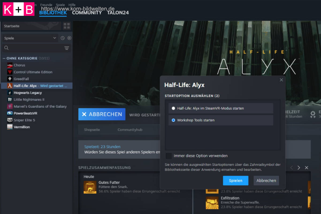The height and width of the screenshot is (214, 321).
Task: Open Marvel's Guardians of the Galaxy icon
Action: click(10, 106)
